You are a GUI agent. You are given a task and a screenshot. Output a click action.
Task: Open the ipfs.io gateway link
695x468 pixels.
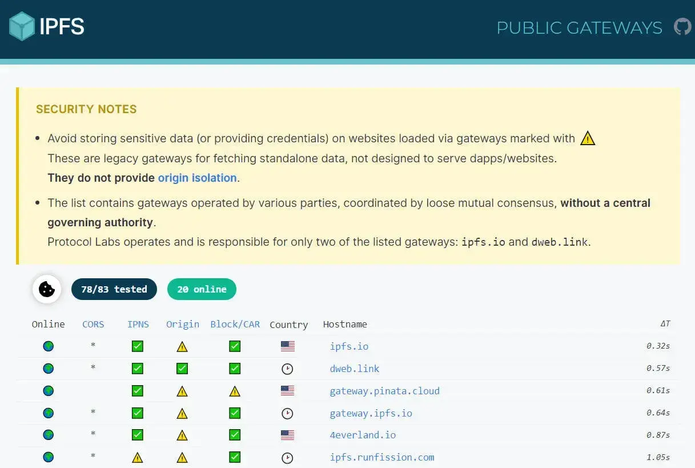pos(349,346)
